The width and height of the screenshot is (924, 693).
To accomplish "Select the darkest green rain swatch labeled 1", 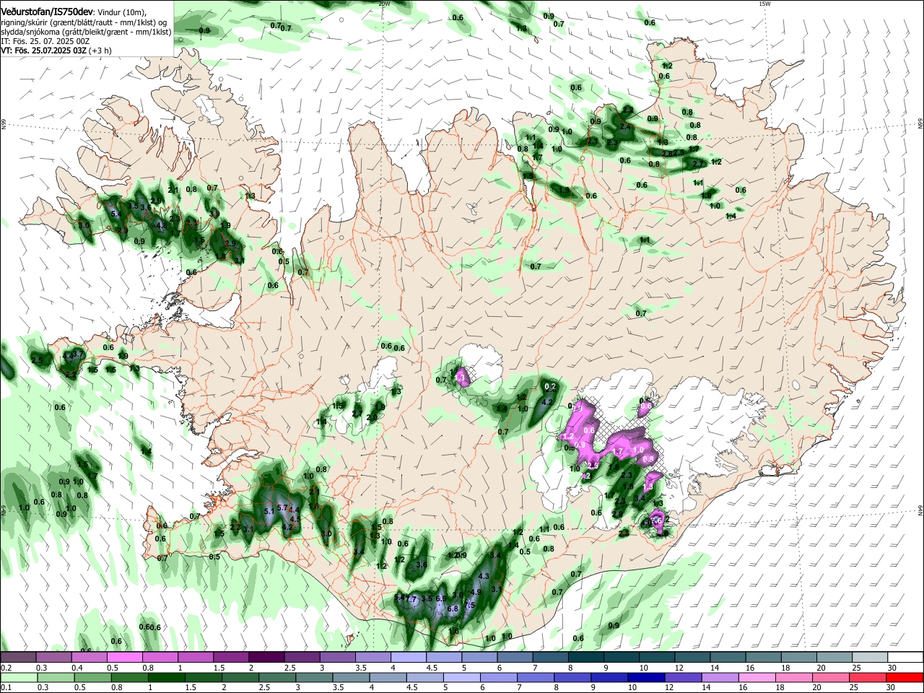I will tap(166, 678).
